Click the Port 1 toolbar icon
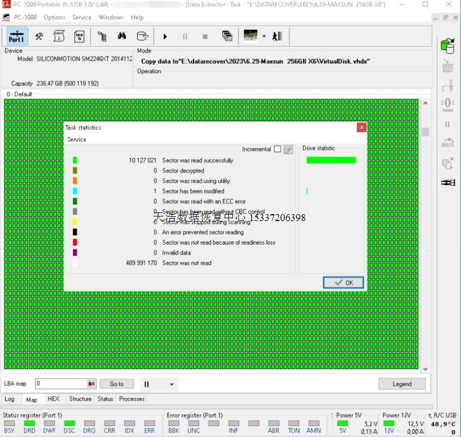The height and width of the screenshot is (437, 461). [x=16, y=36]
